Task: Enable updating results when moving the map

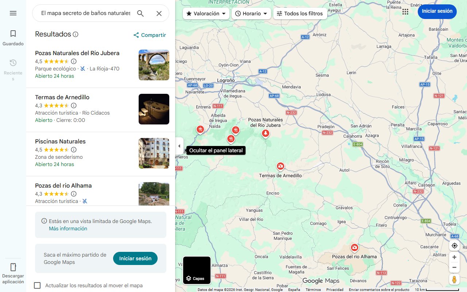Action: pos(37,285)
